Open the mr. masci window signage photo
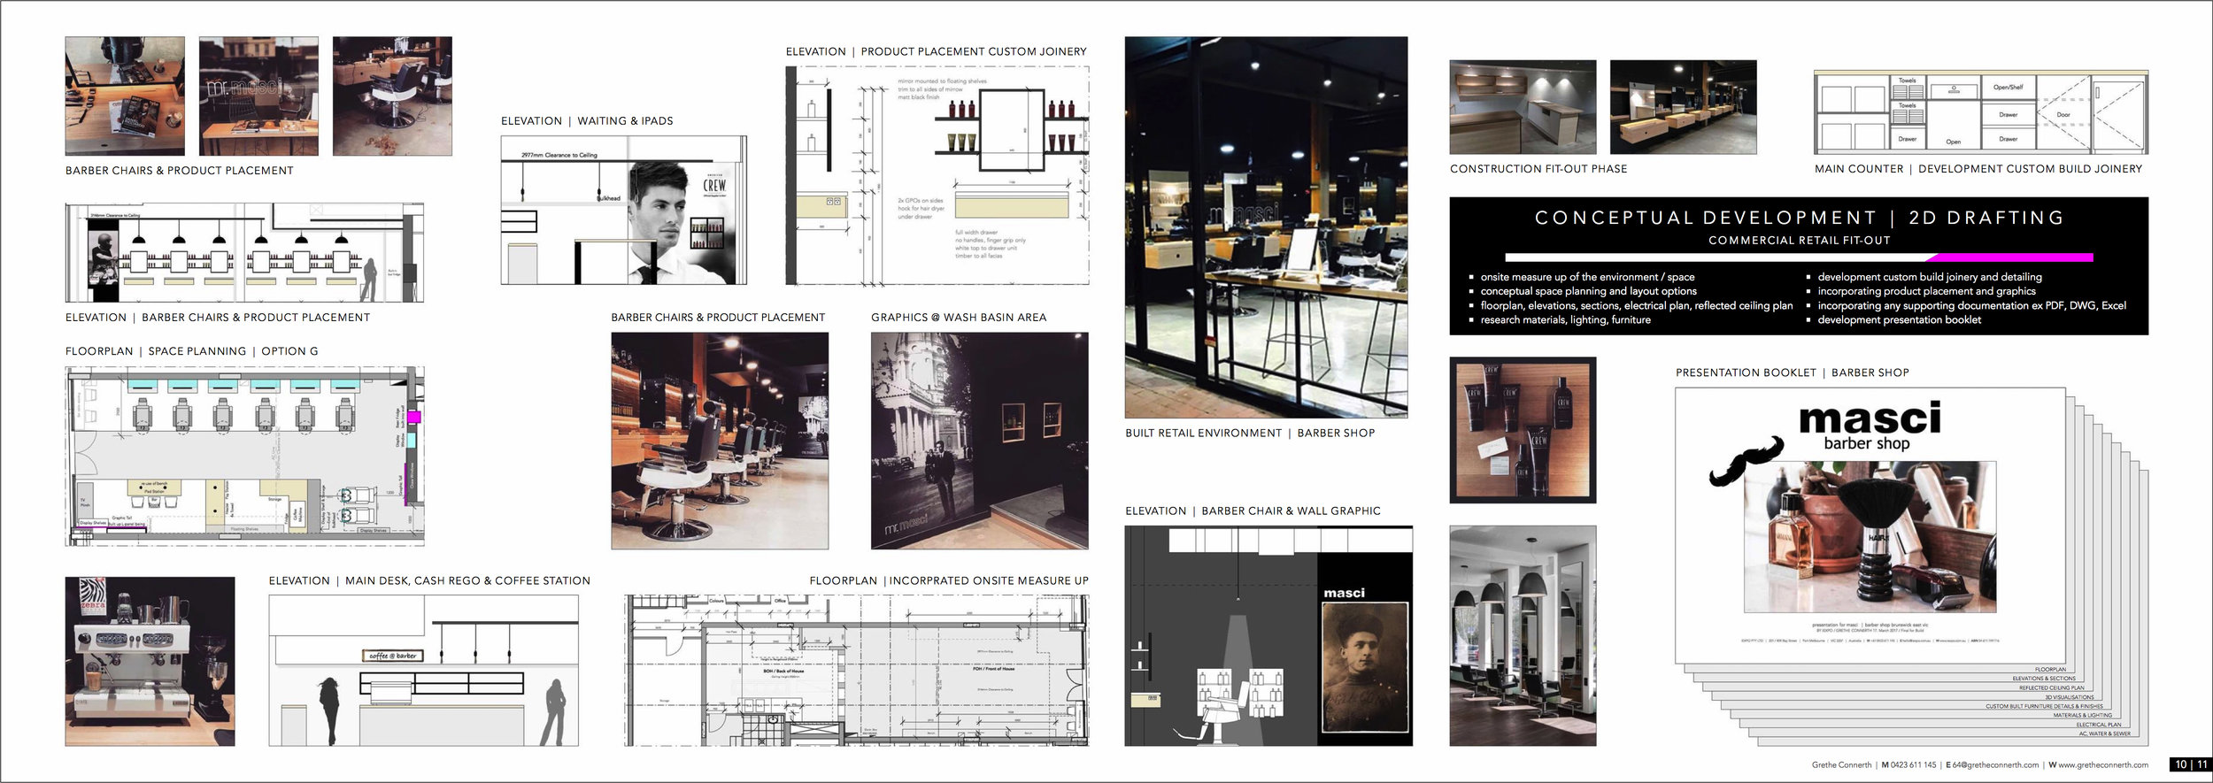 tap(258, 96)
